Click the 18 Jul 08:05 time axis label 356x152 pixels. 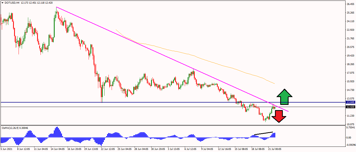point(258,149)
